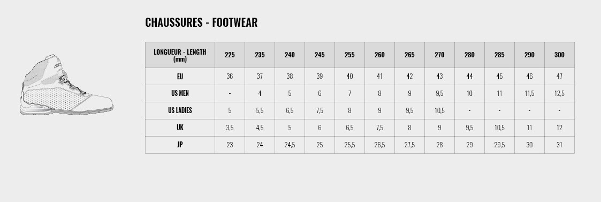This screenshot has height=202, width=601.
Task: Select JP size 26,5 cell
Action: (379, 145)
